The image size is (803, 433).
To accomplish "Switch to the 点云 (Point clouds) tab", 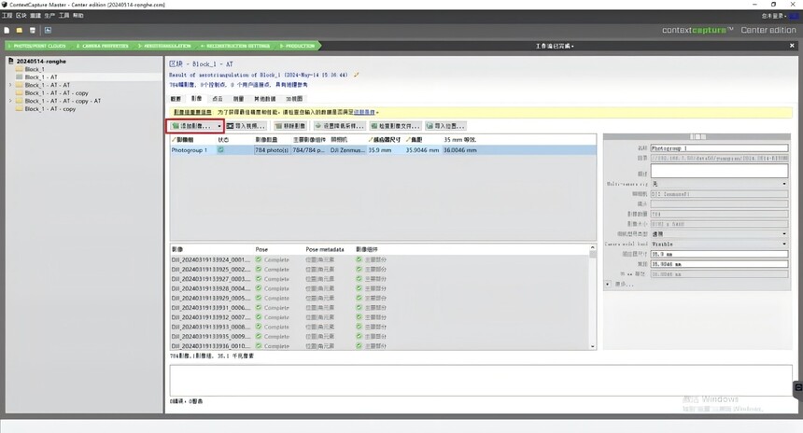I will [218, 99].
